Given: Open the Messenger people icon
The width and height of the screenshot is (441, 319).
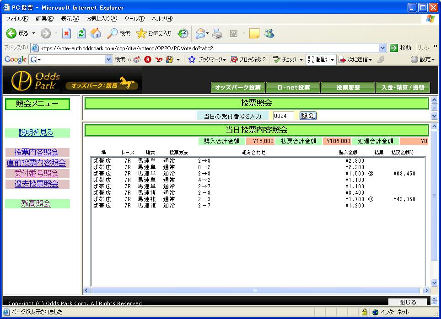Looking at the screenshot, I should click(x=269, y=33).
